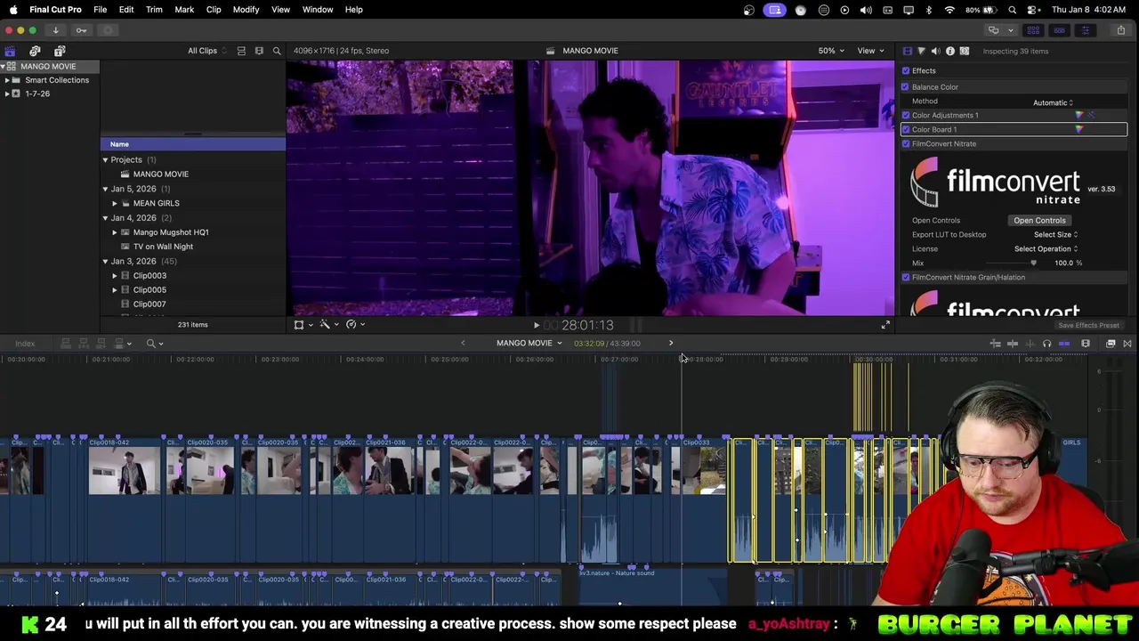Enter fullscreen viewer playback

pyautogui.click(x=885, y=325)
